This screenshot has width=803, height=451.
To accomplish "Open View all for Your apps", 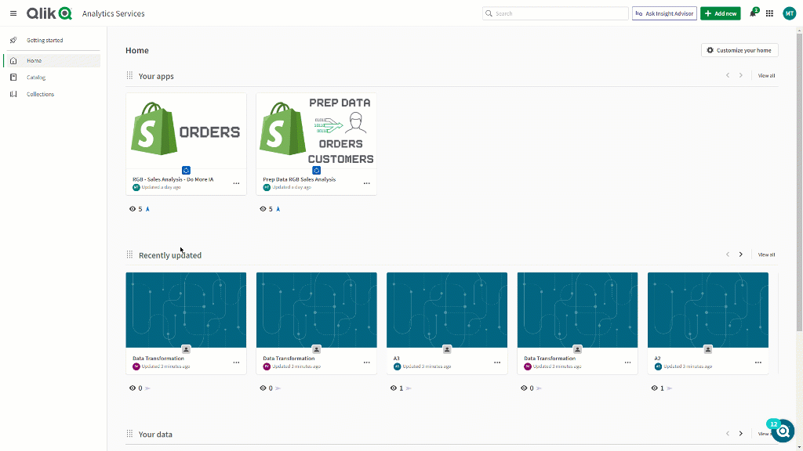I will tap(765, 75).
